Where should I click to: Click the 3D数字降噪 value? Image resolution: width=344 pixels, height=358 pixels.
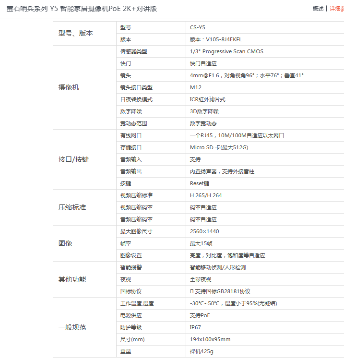[x=204, y=111]
